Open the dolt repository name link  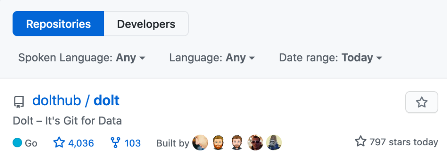(x=107, y=101)
